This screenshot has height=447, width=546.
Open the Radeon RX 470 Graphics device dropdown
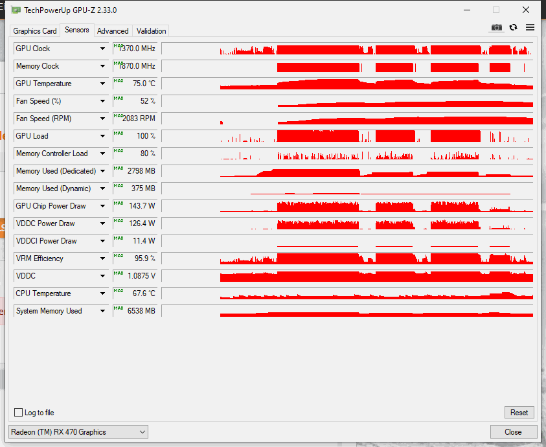pos(78,432)
